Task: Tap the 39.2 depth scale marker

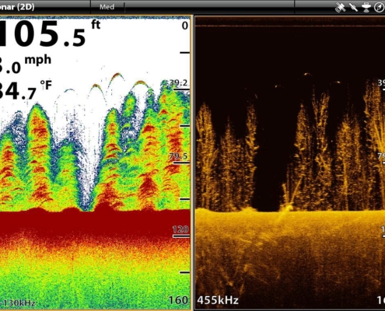Action: tap(178, 83)
